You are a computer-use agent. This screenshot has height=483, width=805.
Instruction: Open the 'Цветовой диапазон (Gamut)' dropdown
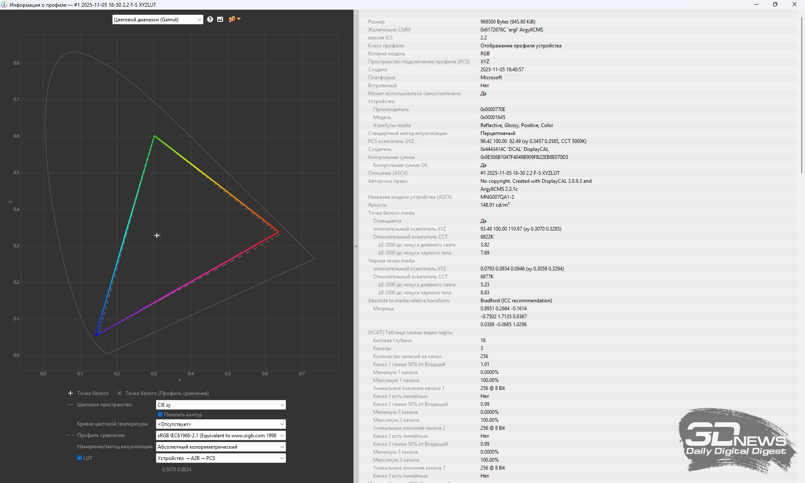[x=158, y=19]
